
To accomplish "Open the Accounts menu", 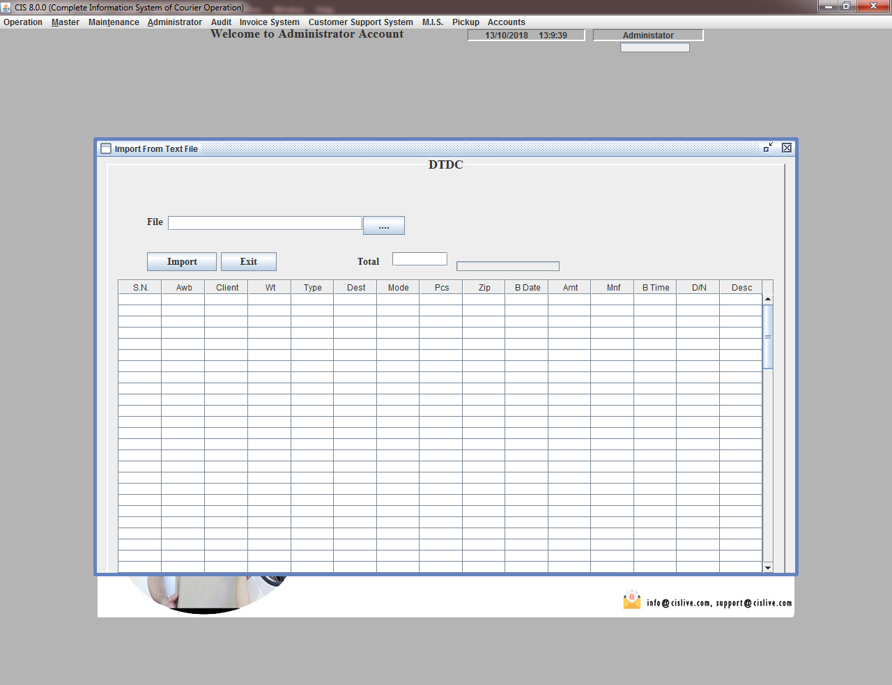I will tap(507, 22).
